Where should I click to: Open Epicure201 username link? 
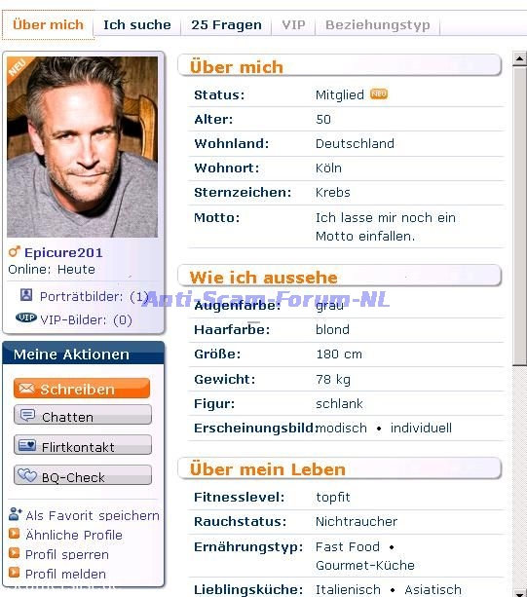click(x=63, y=252)
